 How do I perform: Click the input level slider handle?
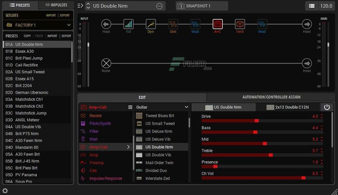(x=88, y=45)
